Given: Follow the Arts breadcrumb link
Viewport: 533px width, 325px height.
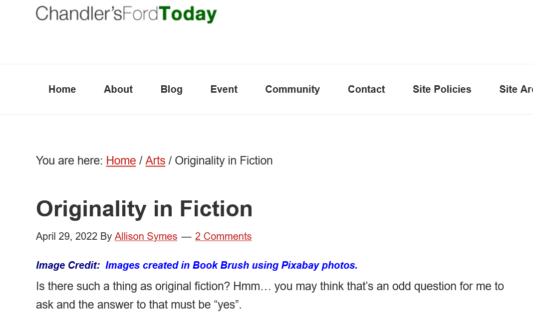Looking at the screenshot, I should pyautogui.click(x=155, y=161).
